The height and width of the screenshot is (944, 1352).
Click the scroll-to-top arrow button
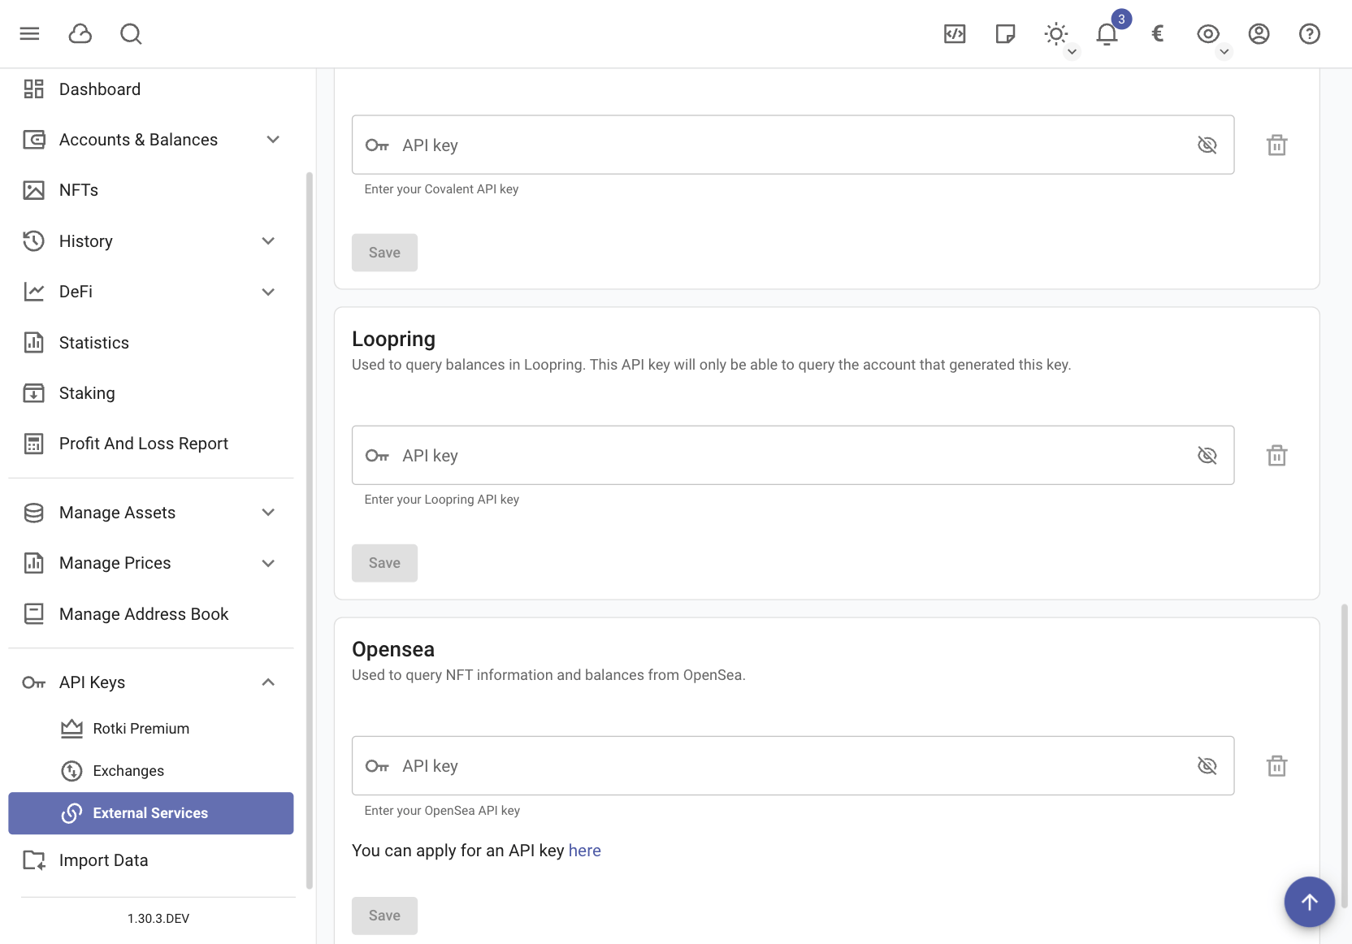coord(1310,902)
